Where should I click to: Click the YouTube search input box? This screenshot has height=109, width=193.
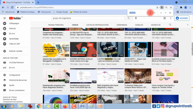(88, 18)
